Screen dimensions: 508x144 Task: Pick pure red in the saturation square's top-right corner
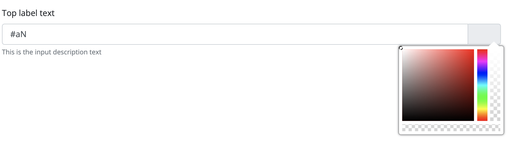pyautogui.click(x=473, y=50)
